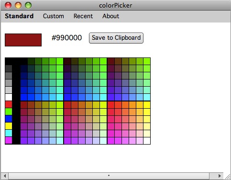Click the horizontal scrollbar right arrow
This screenshot has height=180, width=231.
[220, 176]
